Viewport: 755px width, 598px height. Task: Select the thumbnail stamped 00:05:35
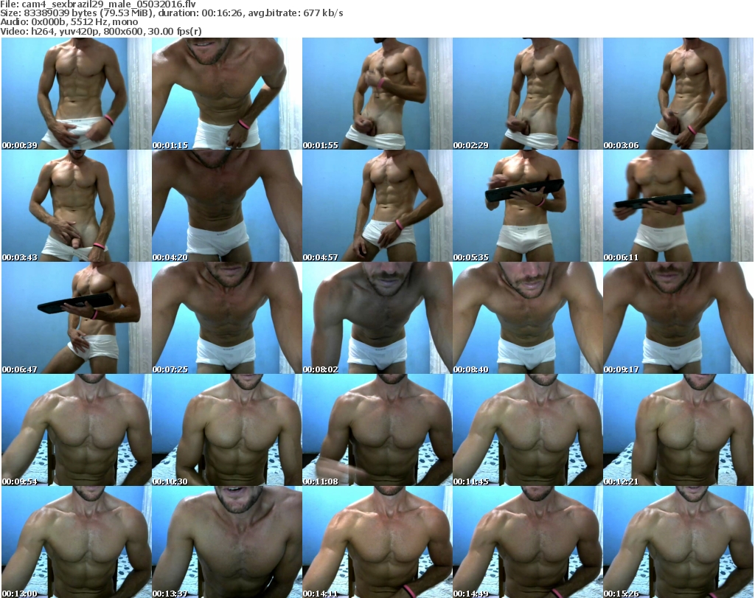tap(528, 206)
